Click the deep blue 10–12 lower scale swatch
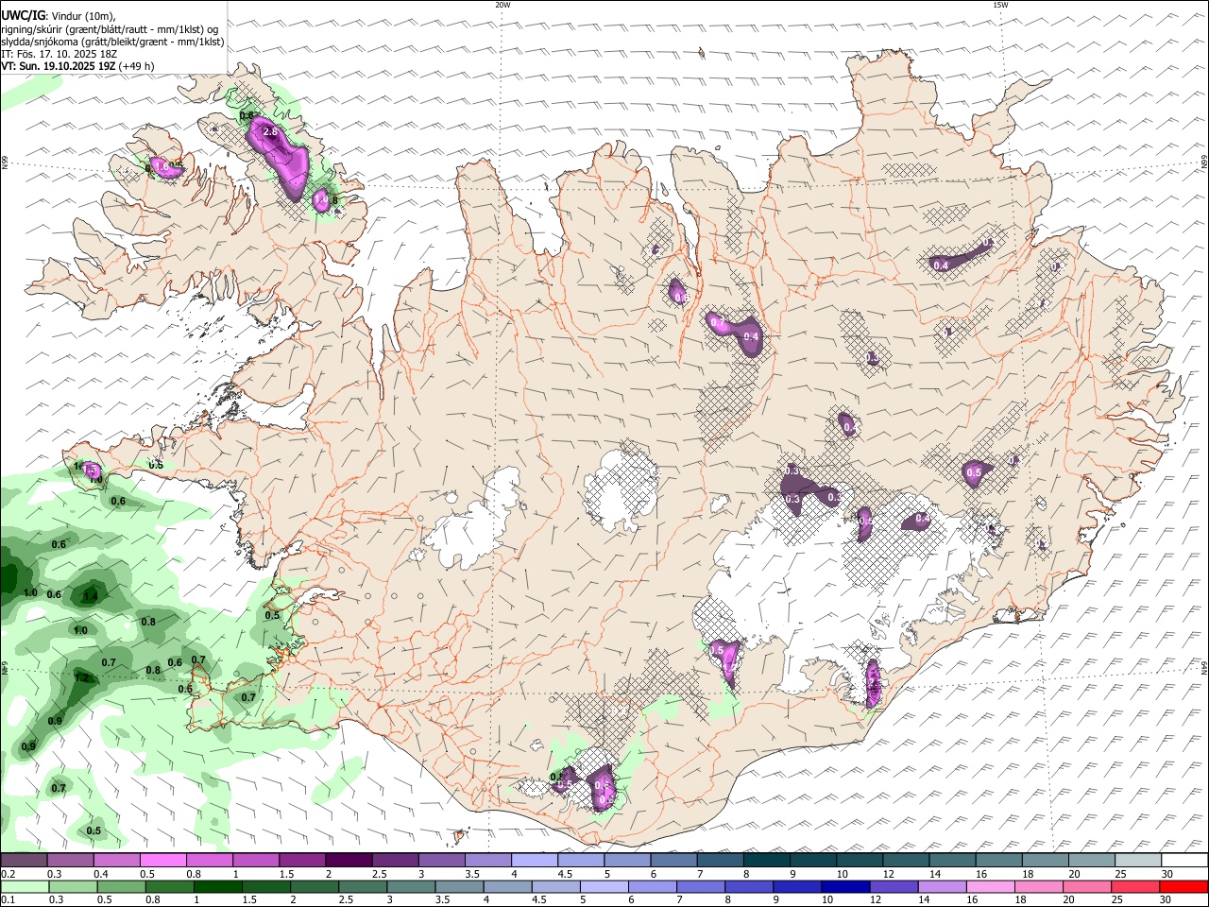The height and width of the screenshot is (907, 1209). (846, 886)
